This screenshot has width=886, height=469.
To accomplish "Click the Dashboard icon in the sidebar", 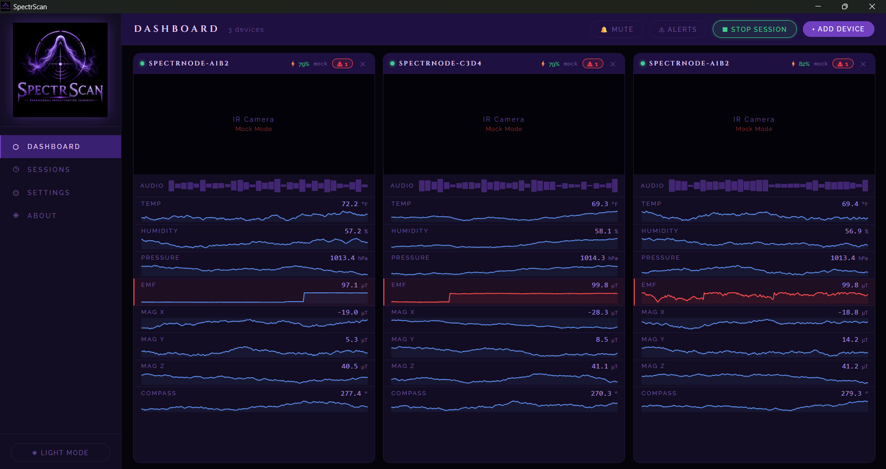I will coord(16,147).
